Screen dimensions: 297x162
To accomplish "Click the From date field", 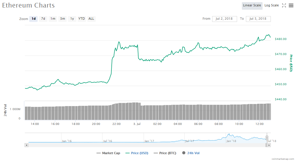I will coord(224,19).
